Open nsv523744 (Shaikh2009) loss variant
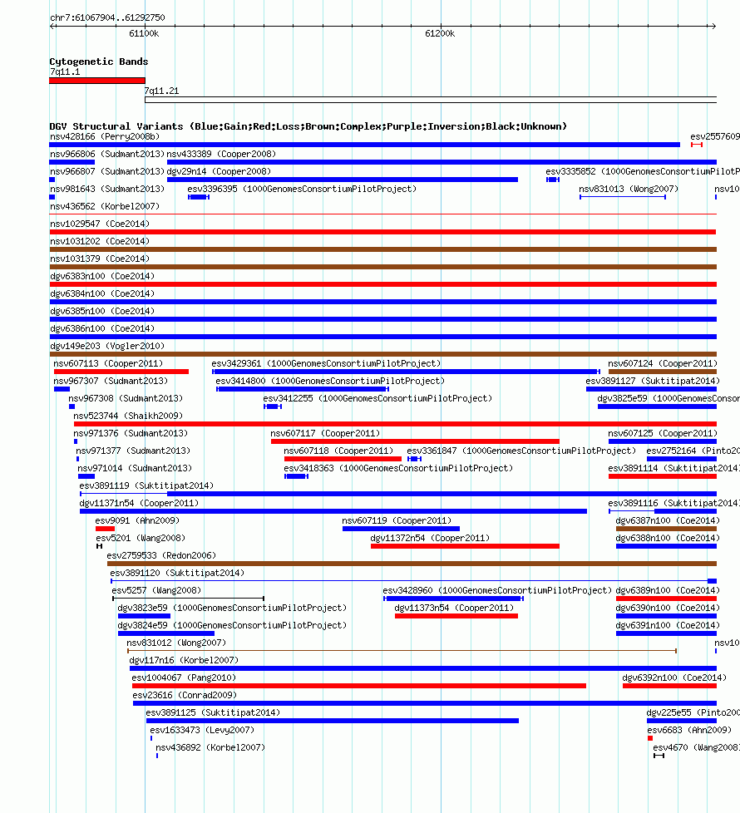Image resolution: width=740 pixels, height=813 pixels. click(x=395, y=424)
